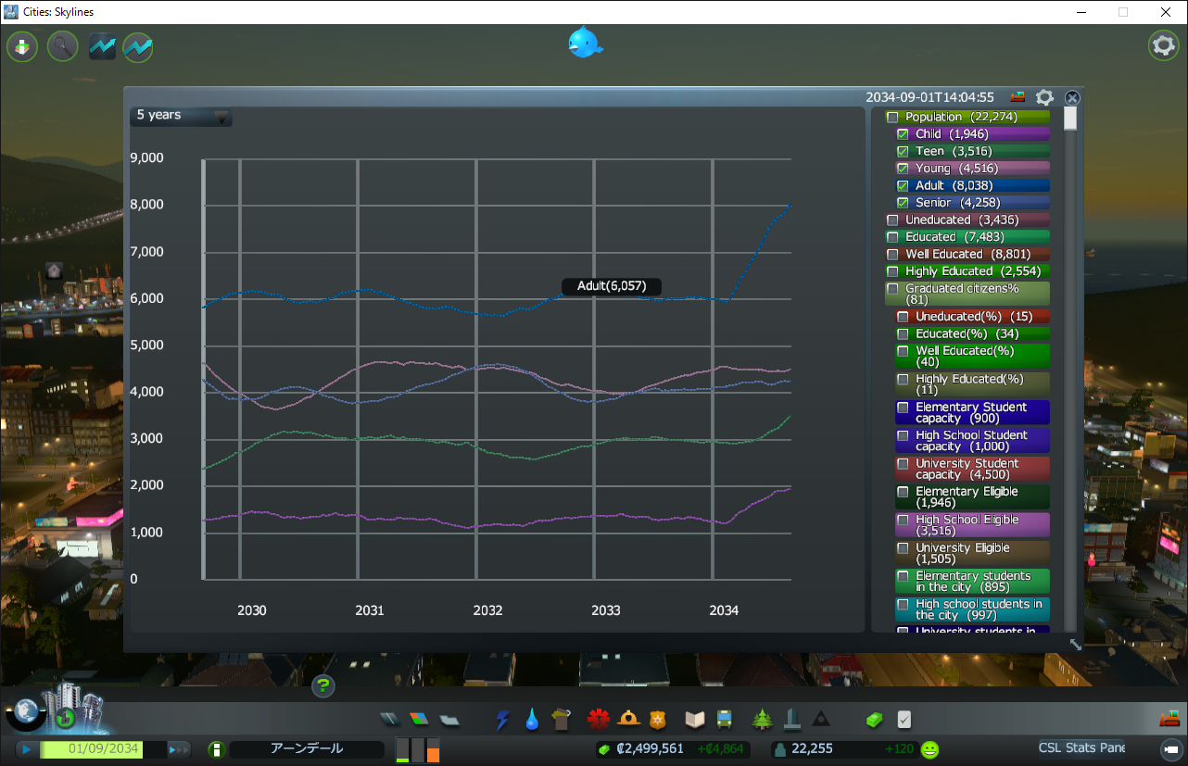Screen dimensions: 1188x766
Task: Click the simulation speed fast-forward arrows
Action: 178,749
